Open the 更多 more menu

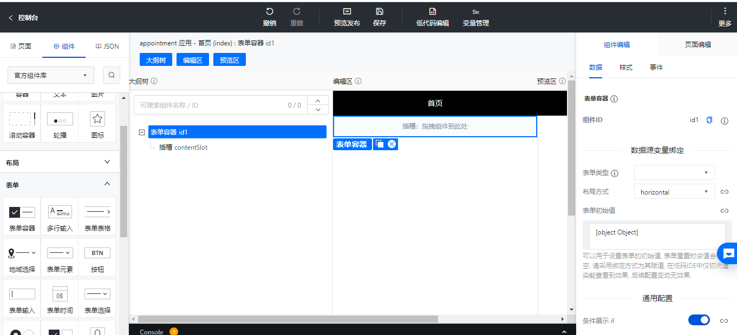725,17
